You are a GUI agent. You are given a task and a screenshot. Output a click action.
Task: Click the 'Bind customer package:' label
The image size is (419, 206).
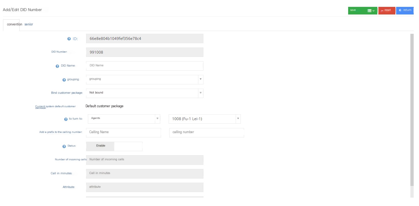67,93
